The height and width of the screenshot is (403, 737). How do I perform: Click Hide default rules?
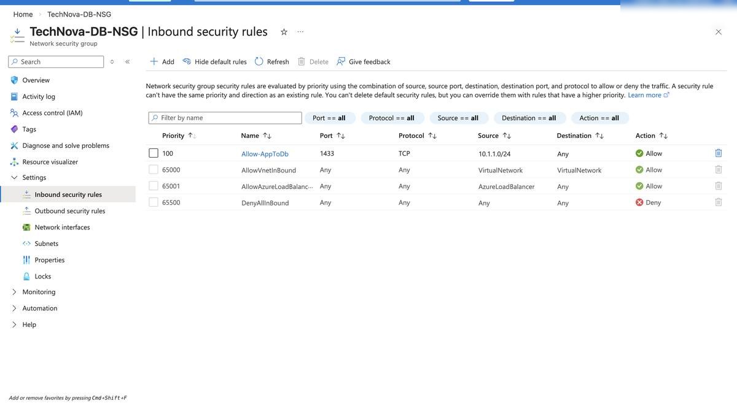click(x=214, y=62)
